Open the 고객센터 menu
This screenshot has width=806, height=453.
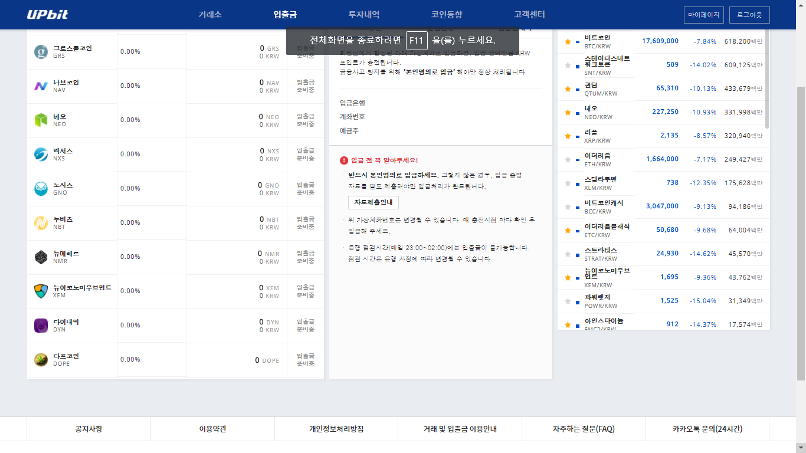529,15
